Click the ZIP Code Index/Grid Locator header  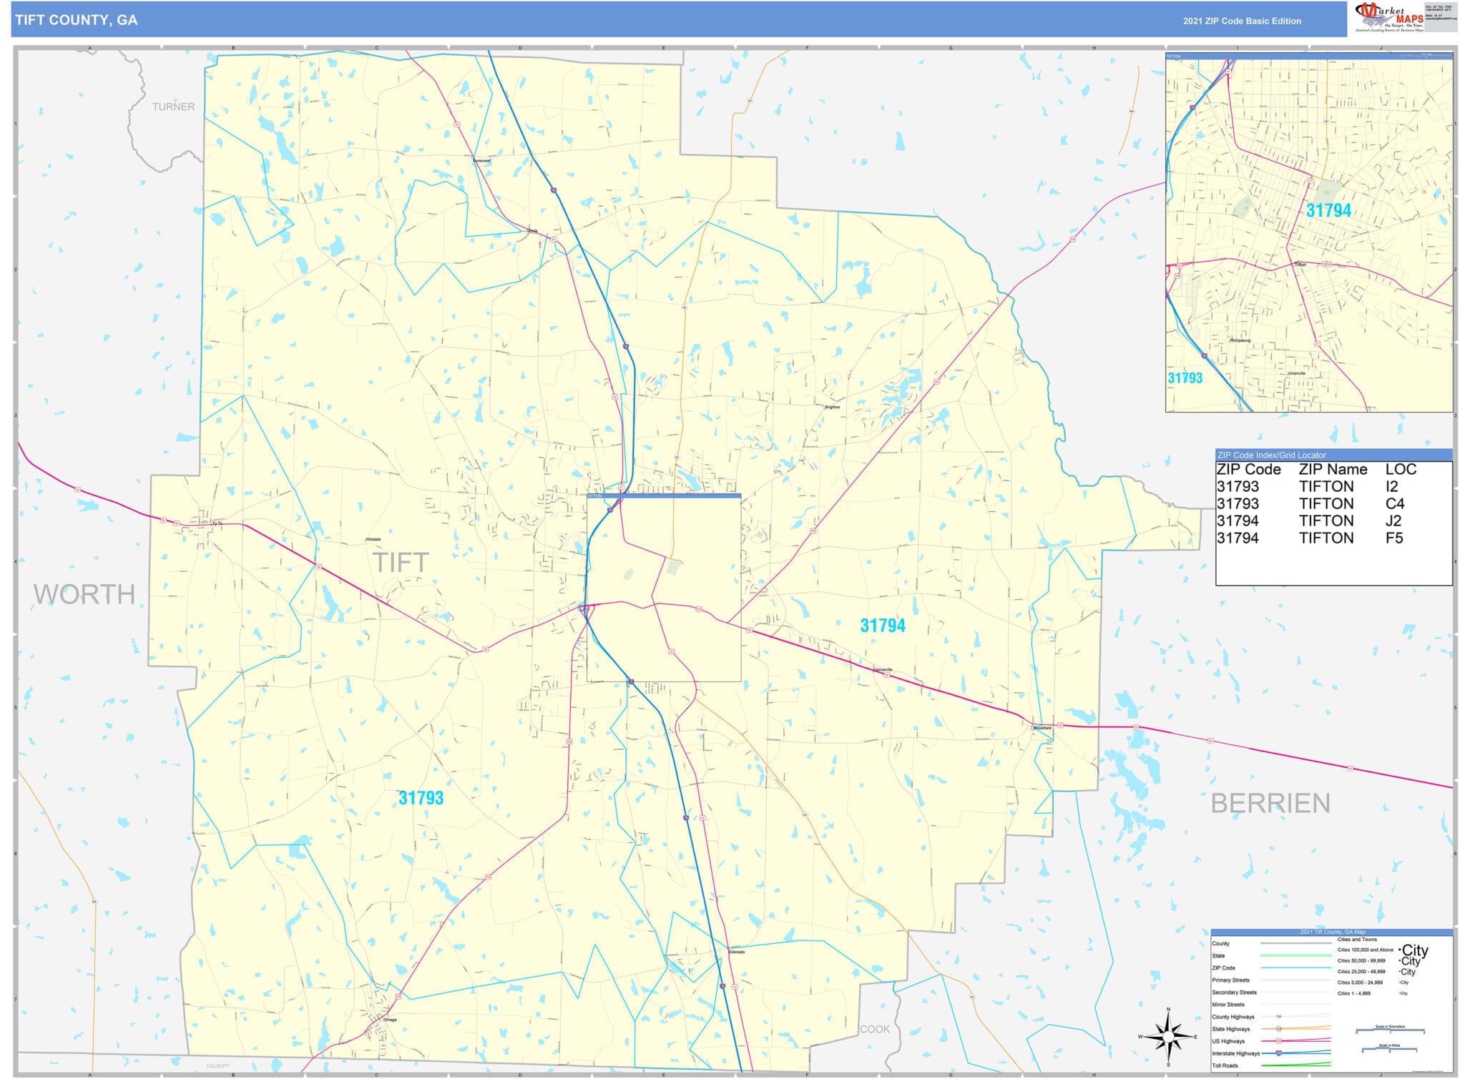point(1271,455)
